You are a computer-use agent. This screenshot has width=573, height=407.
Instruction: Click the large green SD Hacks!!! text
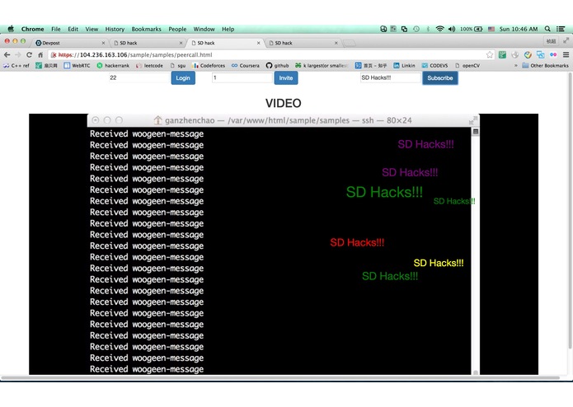(x=384, y=192)
